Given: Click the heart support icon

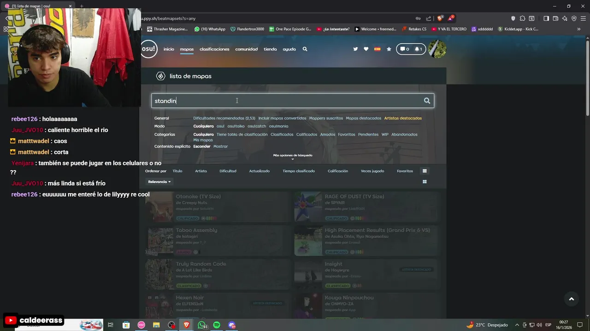Looking at the screenshot, I should point(366,49).
